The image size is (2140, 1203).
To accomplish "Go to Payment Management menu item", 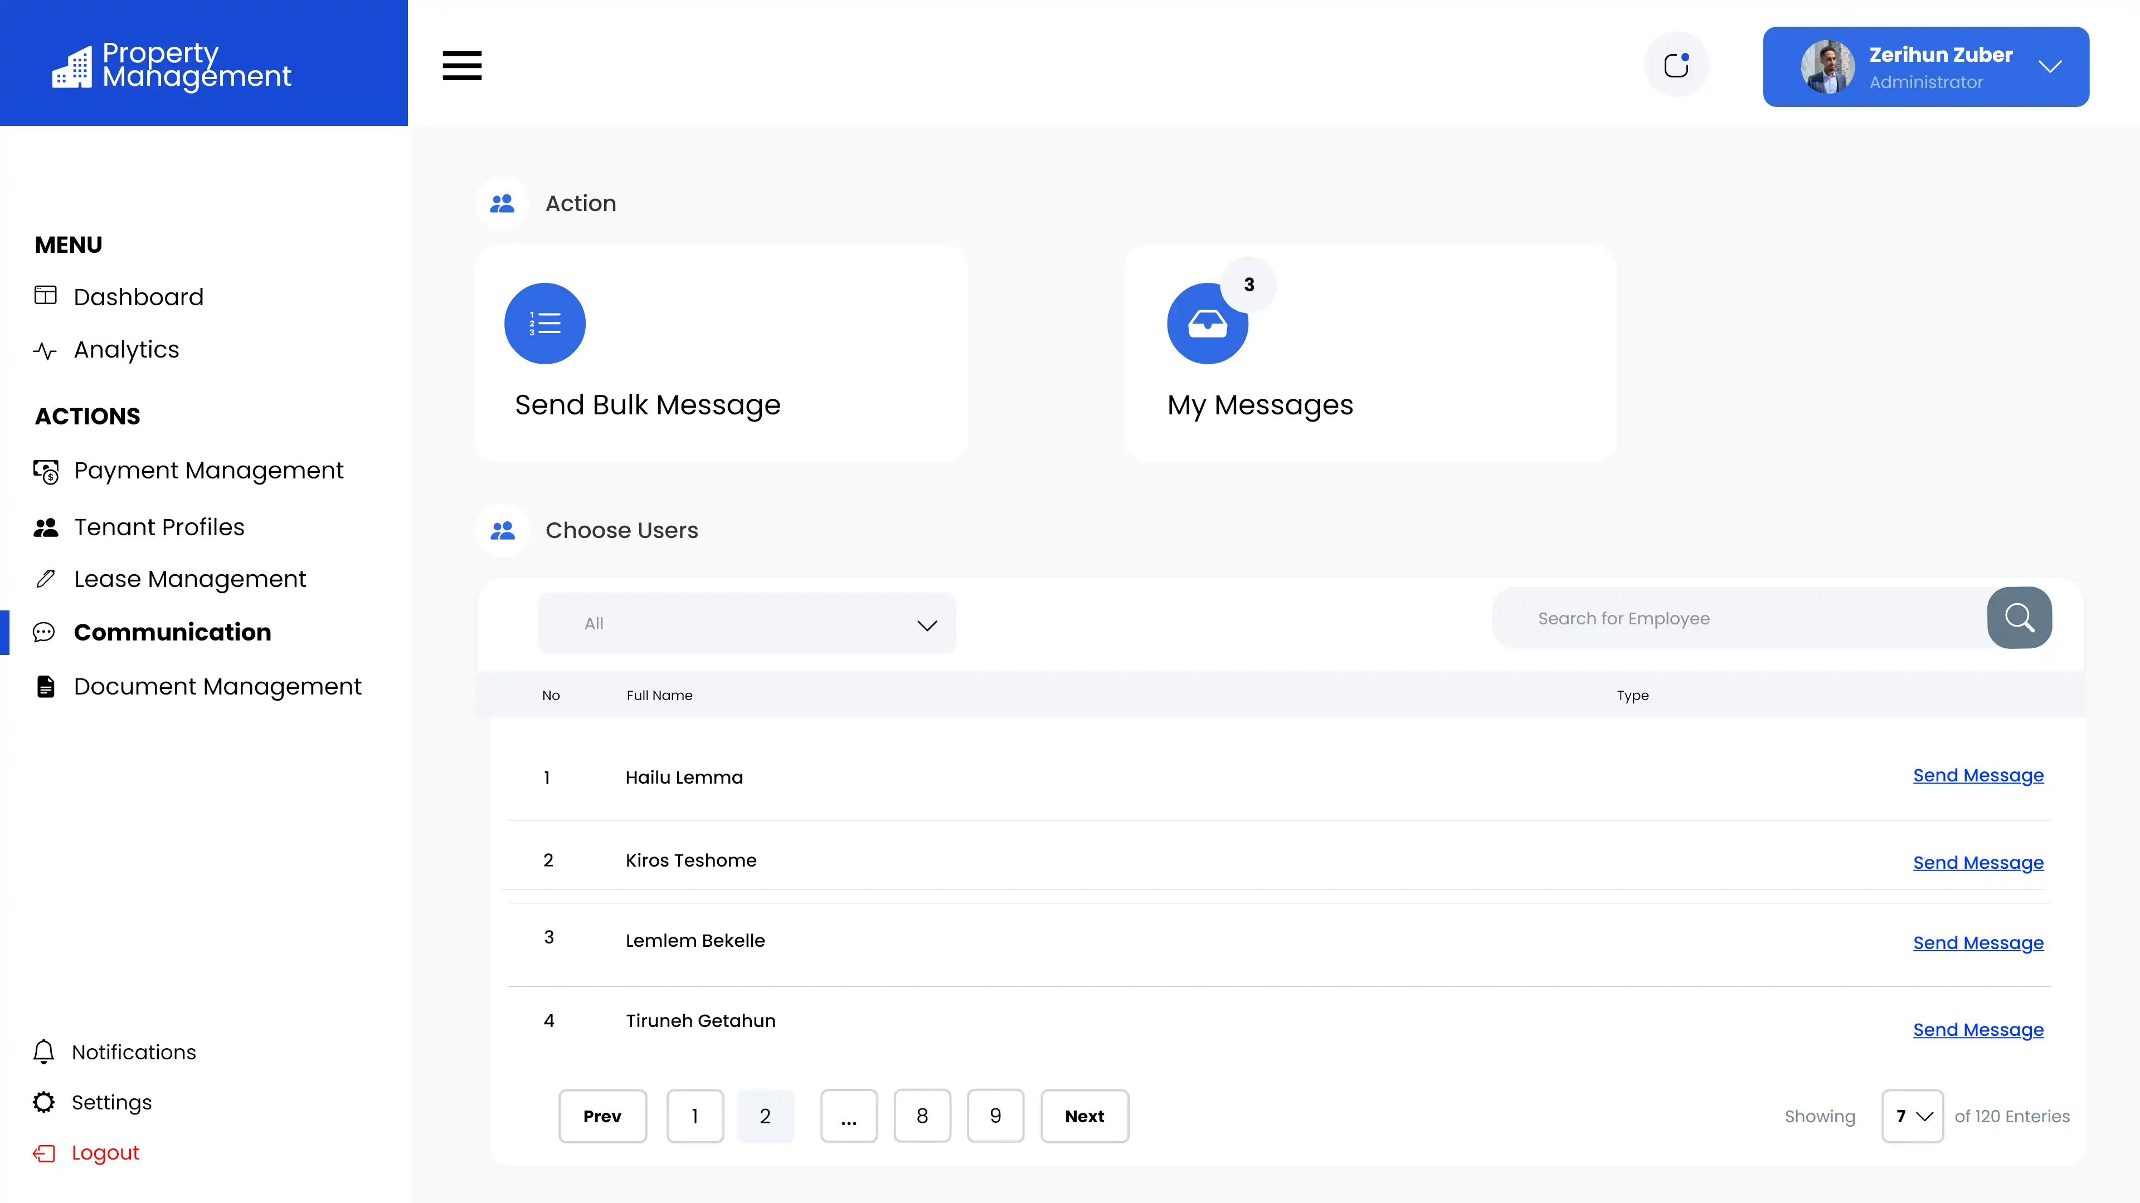I will click(x=208, y=470).
